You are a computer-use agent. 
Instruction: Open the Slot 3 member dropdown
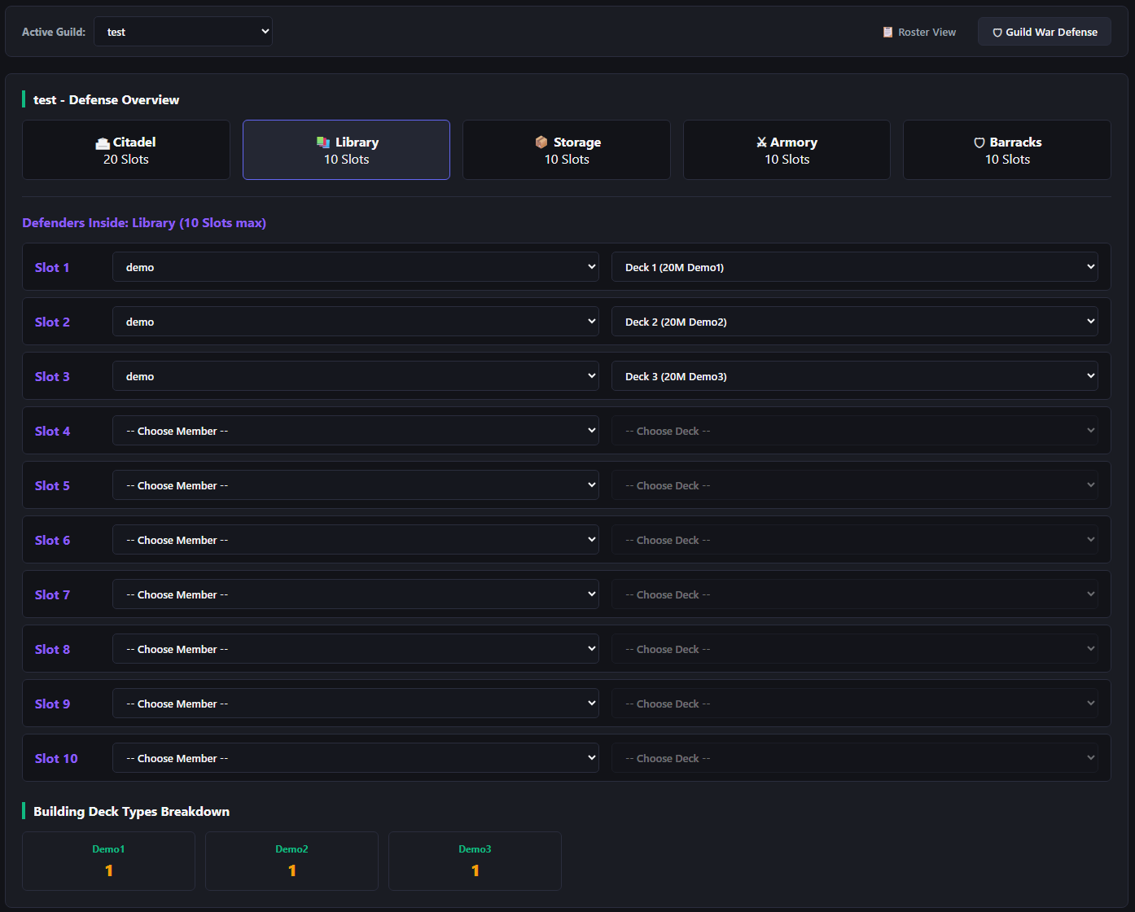coord(356,376)
